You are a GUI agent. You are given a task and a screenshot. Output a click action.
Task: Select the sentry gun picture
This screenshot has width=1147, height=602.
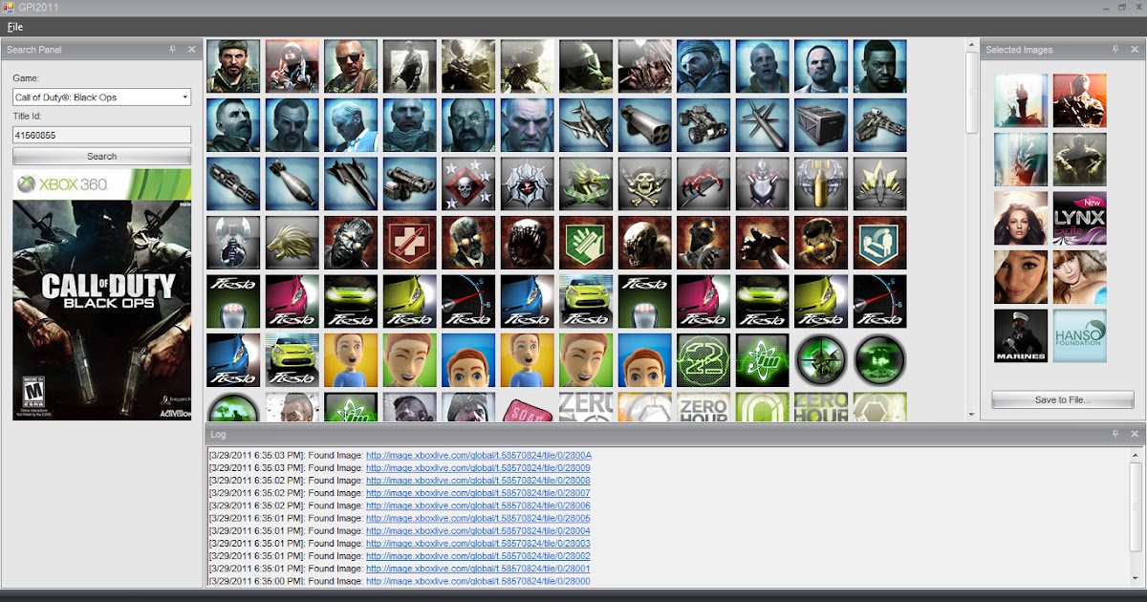[x=880, y=125]
